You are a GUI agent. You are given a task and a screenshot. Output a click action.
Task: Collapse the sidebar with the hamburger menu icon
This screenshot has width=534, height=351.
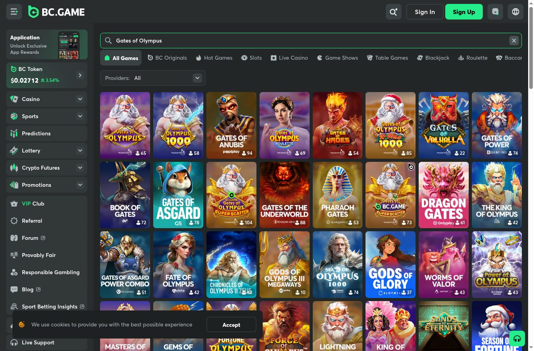tap(14, 12)
